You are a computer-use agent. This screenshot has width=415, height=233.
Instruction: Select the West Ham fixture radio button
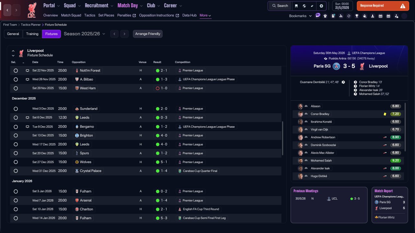(x=16, y=88)
